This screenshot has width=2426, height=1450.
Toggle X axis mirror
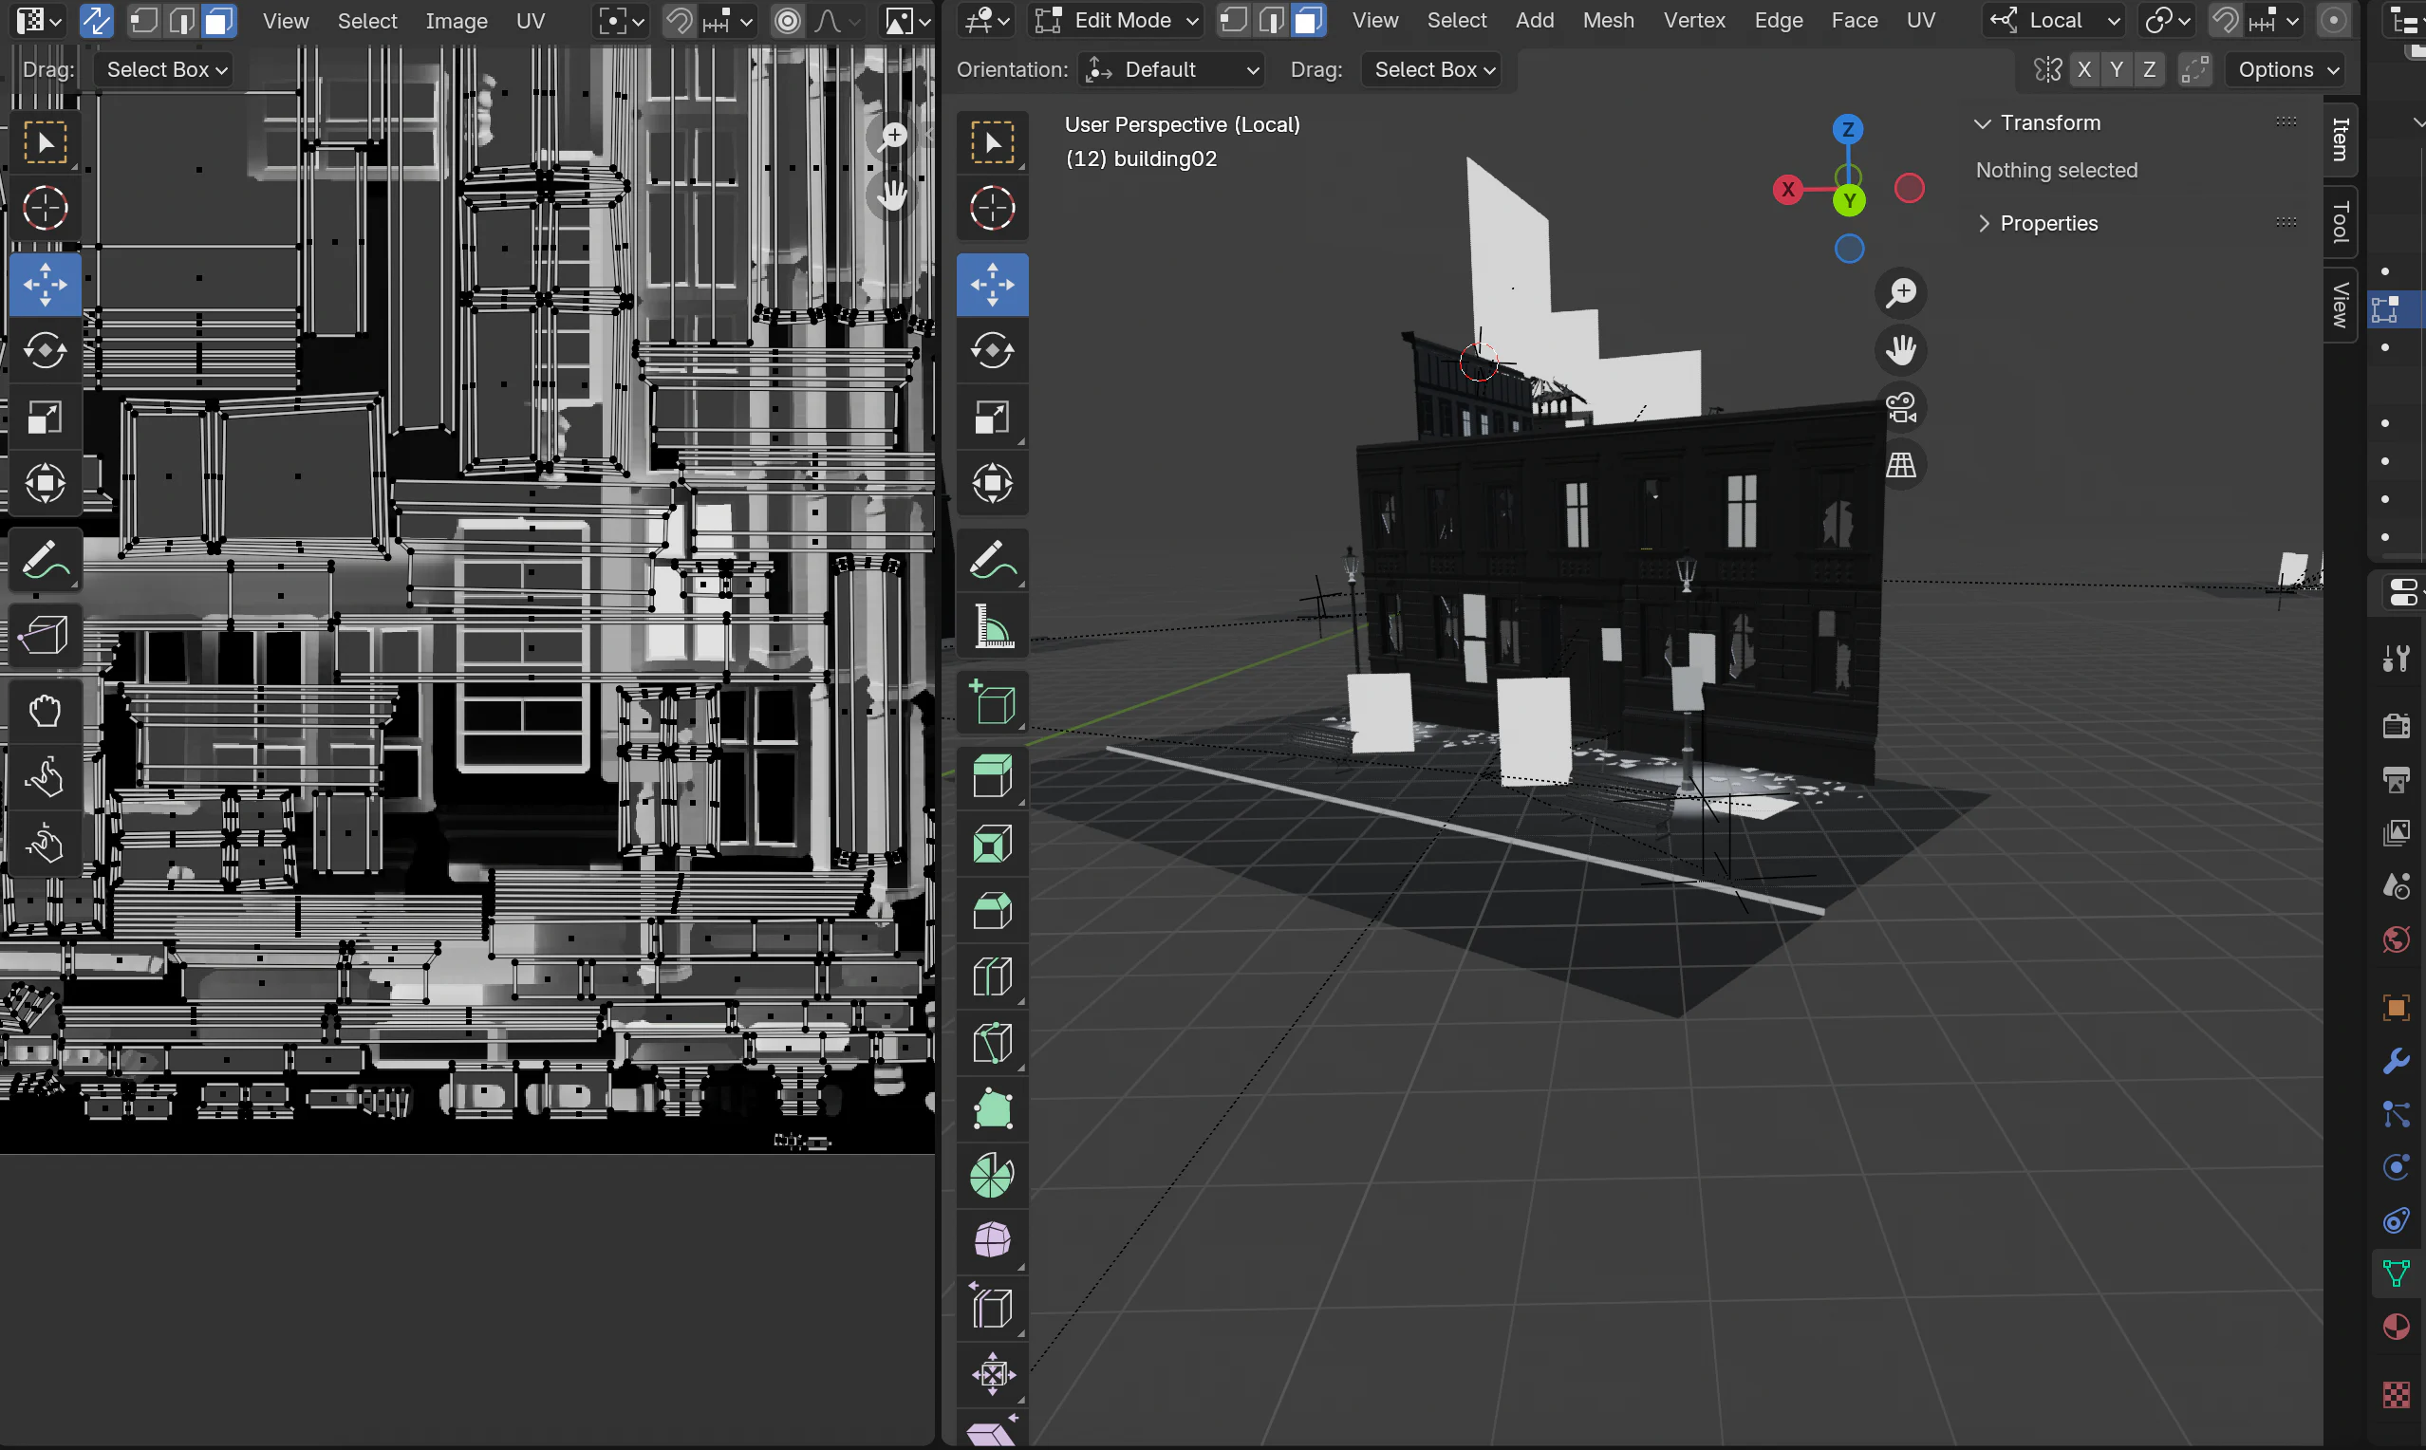[2084, 69]
